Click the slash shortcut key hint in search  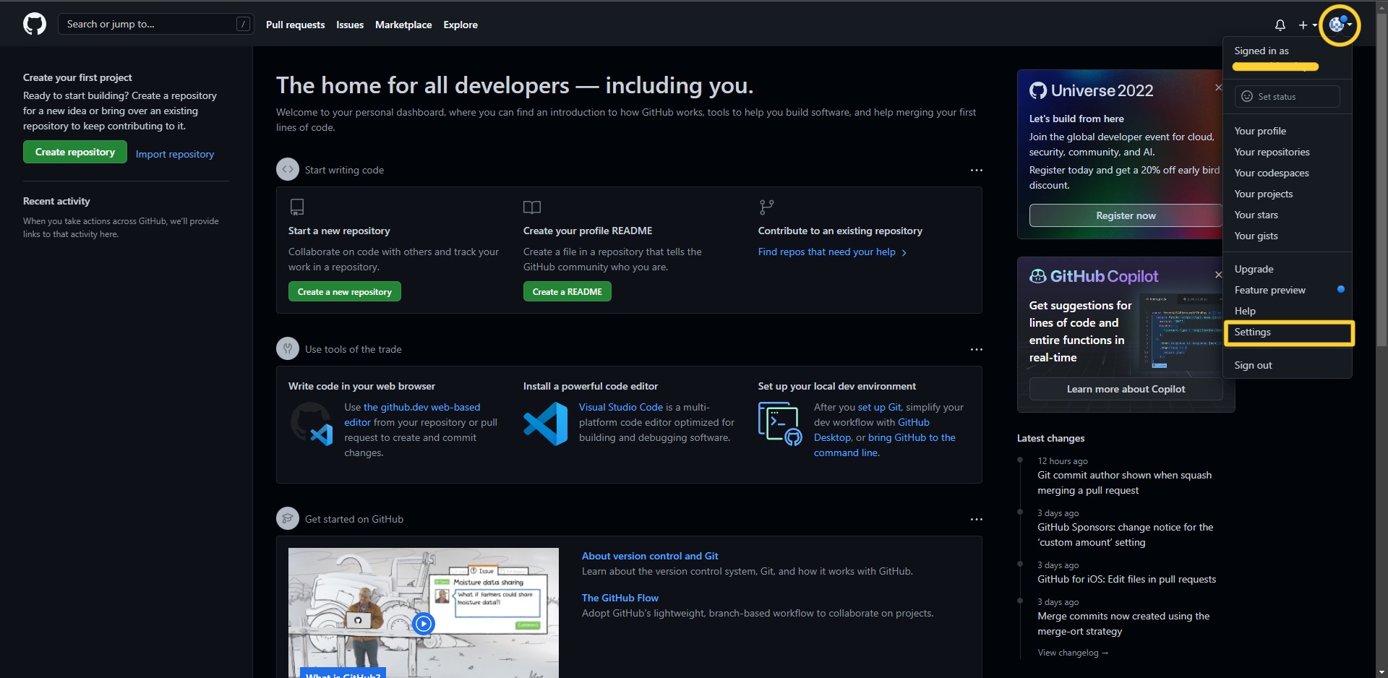pyautogui.click(x=244, y=24)
